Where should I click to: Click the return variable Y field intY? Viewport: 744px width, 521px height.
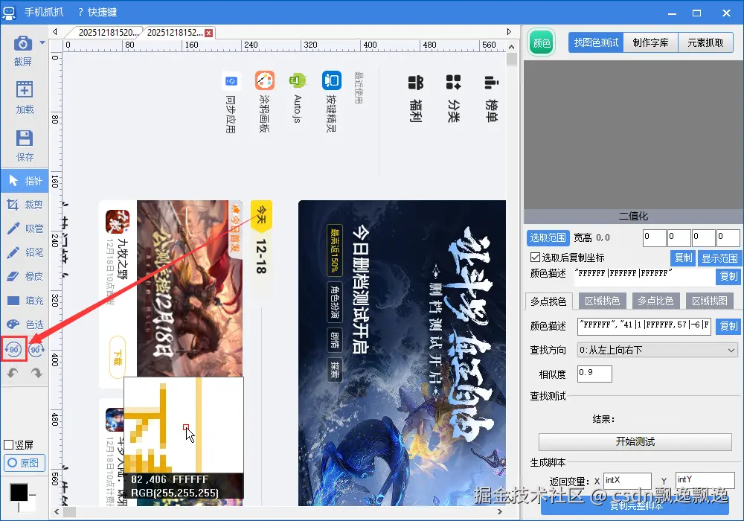click(705, 480)
